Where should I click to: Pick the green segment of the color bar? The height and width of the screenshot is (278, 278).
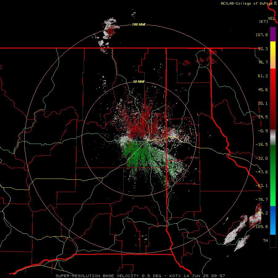(x=273, y=175)
